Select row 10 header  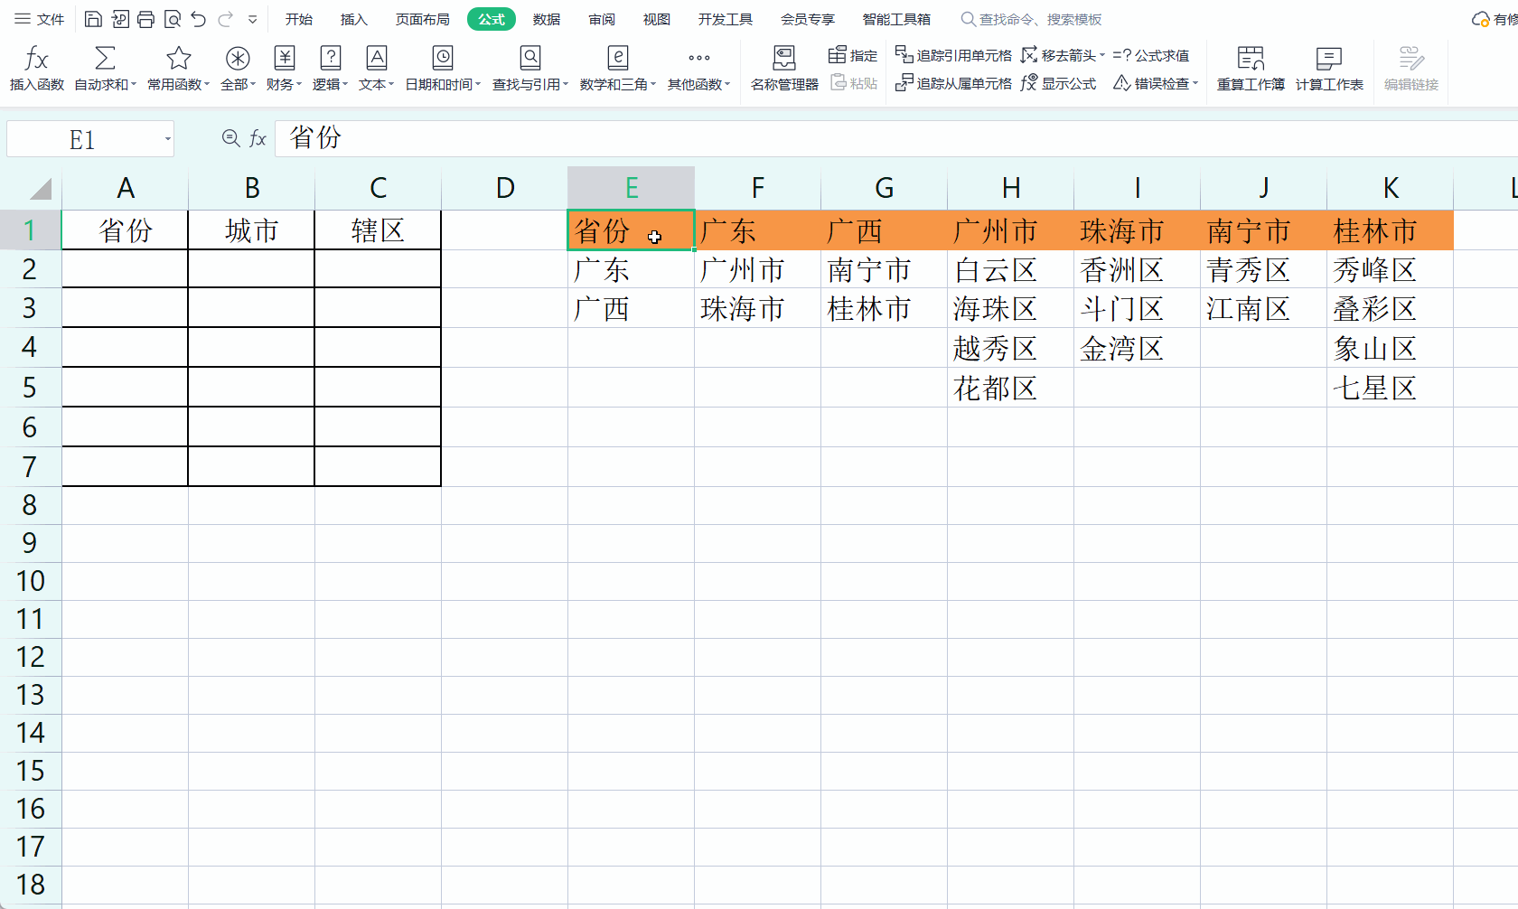[x=30, y=581]
